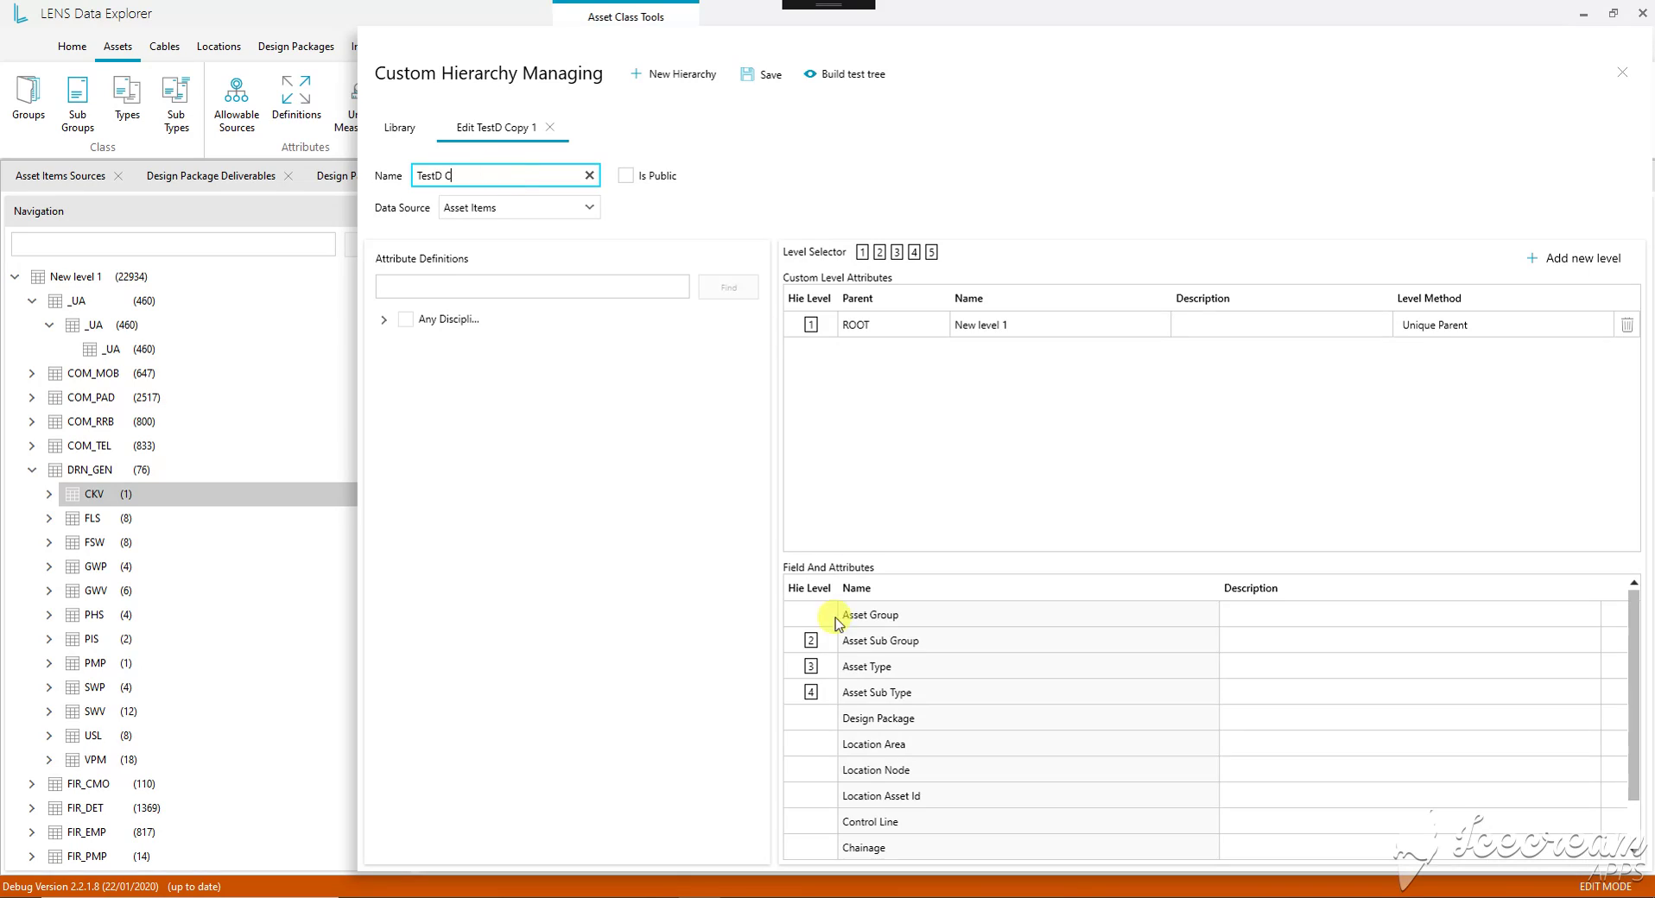The height and width of the screenshot is (898, 1655).
Task: Toggle level 4 box for Asset Sub Type
Action: [x=810, y=692]
